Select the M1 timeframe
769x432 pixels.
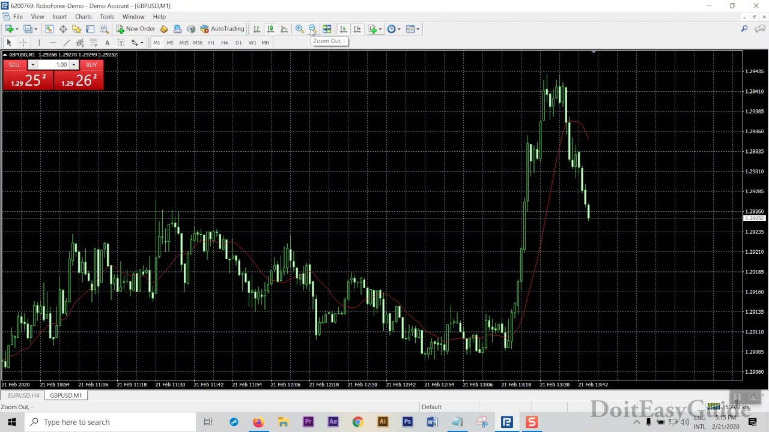coord(156,43)
